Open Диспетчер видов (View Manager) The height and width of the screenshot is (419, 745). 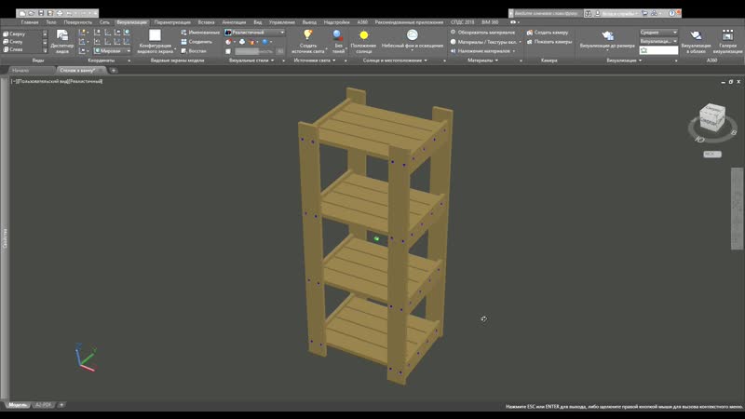(x=61, y=40)
